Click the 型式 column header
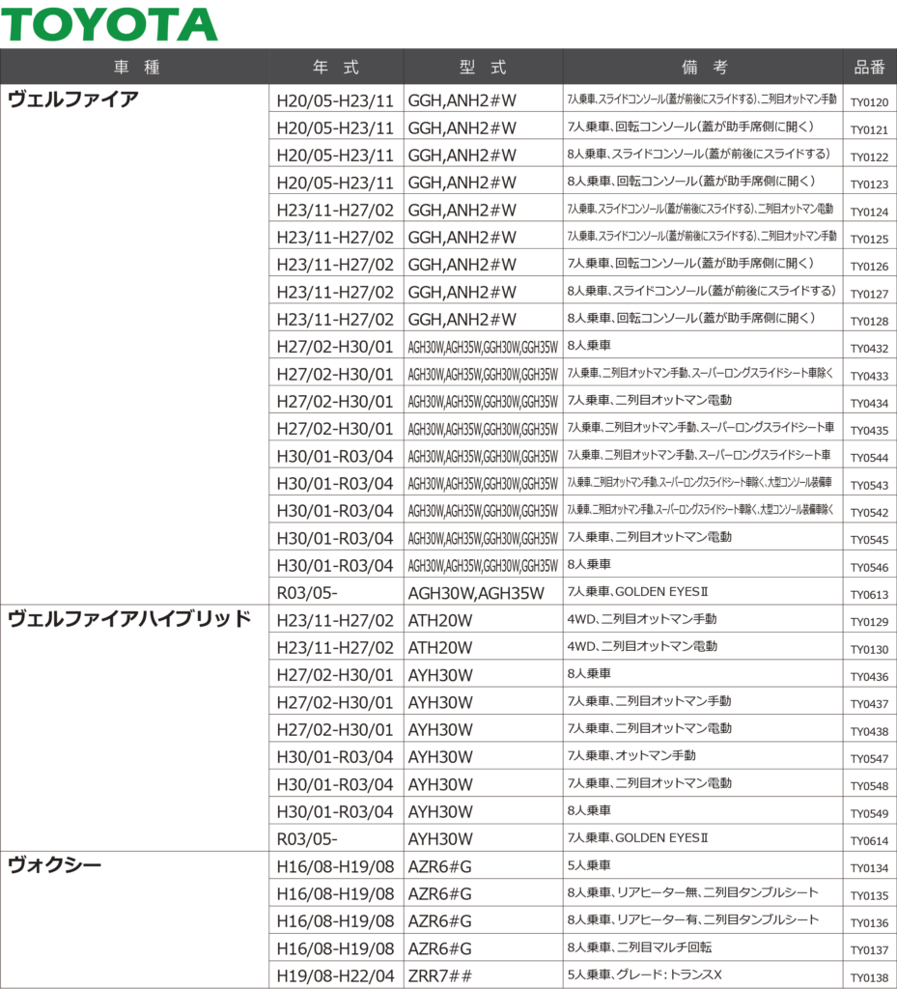 (483, 68)
